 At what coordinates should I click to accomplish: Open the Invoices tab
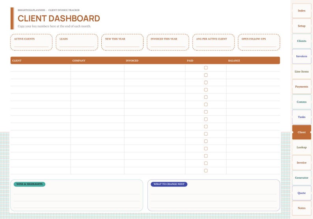coord(302,56)
